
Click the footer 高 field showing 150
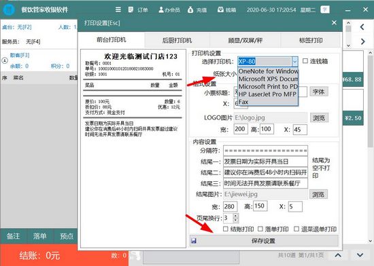(260, 206)
